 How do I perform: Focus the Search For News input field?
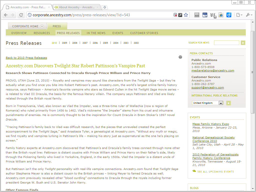tap(226, 43)
